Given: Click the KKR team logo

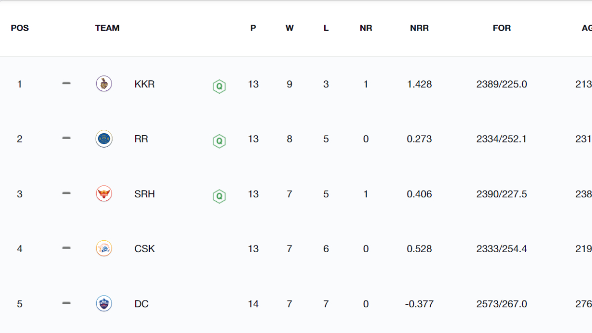Looking at the screenshot, I should coord(104,84).
